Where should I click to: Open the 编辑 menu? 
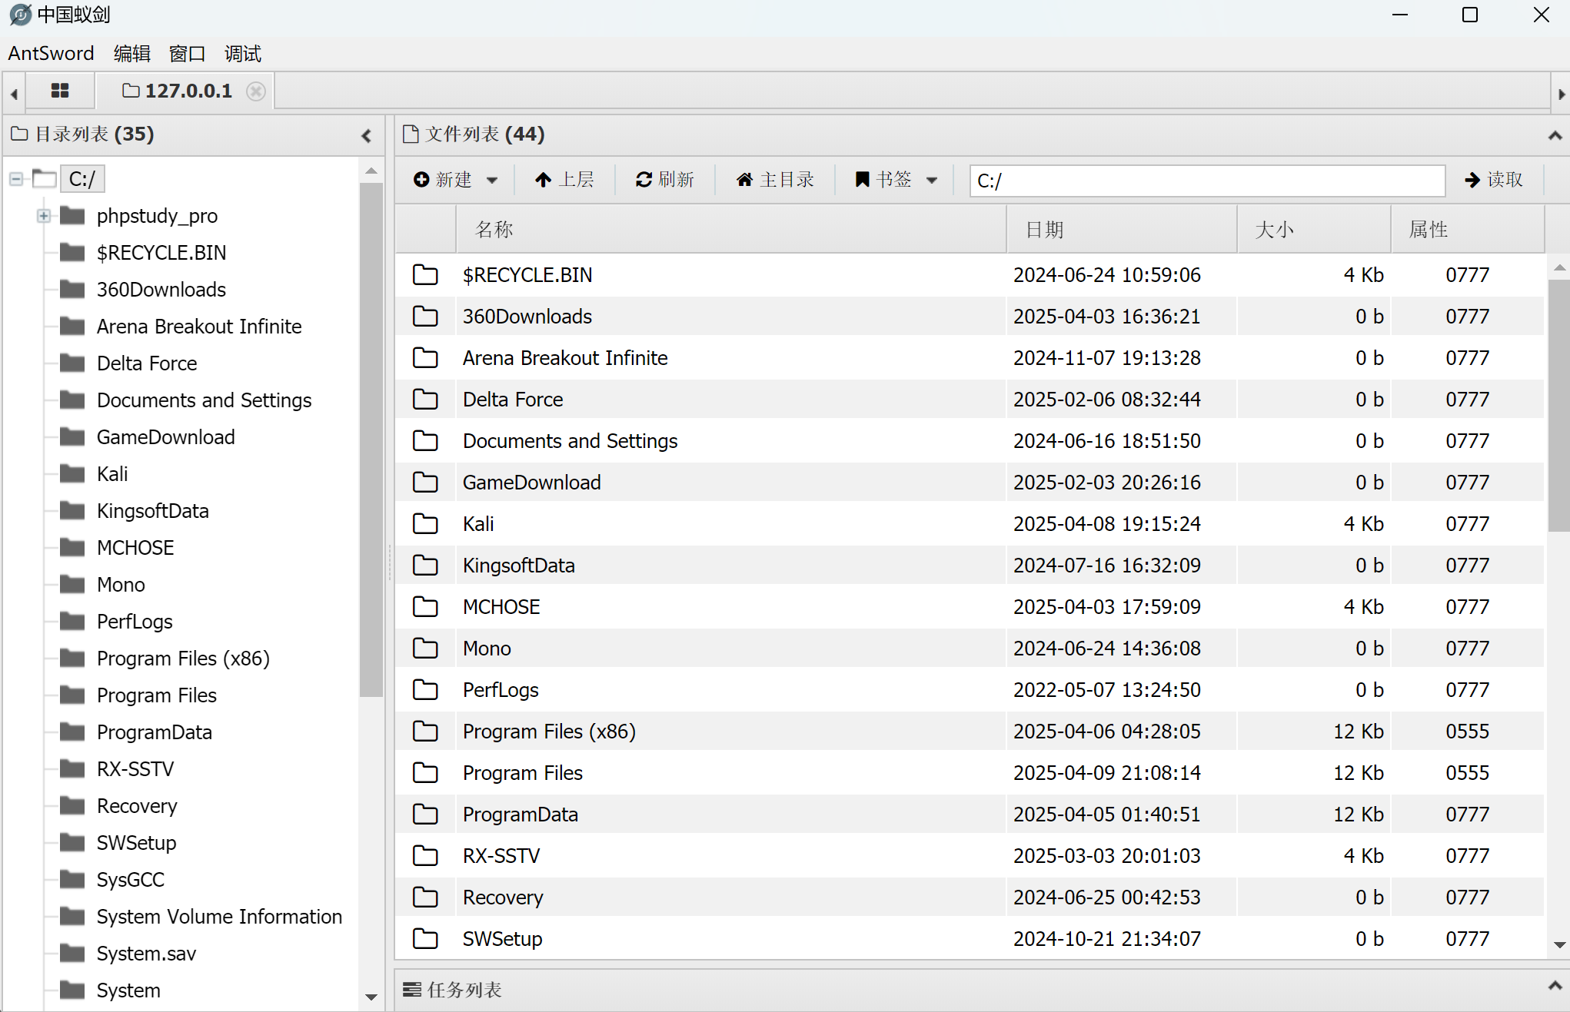pyautogui.click(x=132, y=54)
